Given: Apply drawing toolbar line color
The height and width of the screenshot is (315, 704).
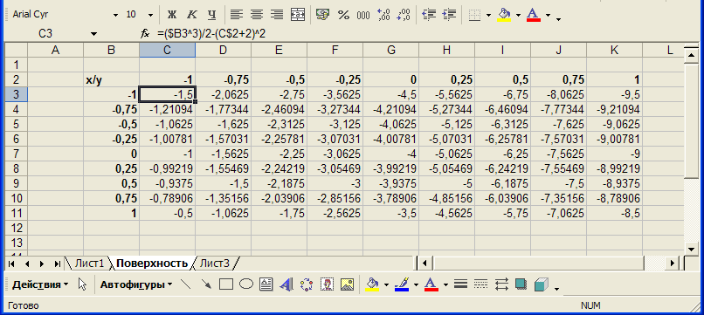Looking at the screenshot, I should click(402, 284).
